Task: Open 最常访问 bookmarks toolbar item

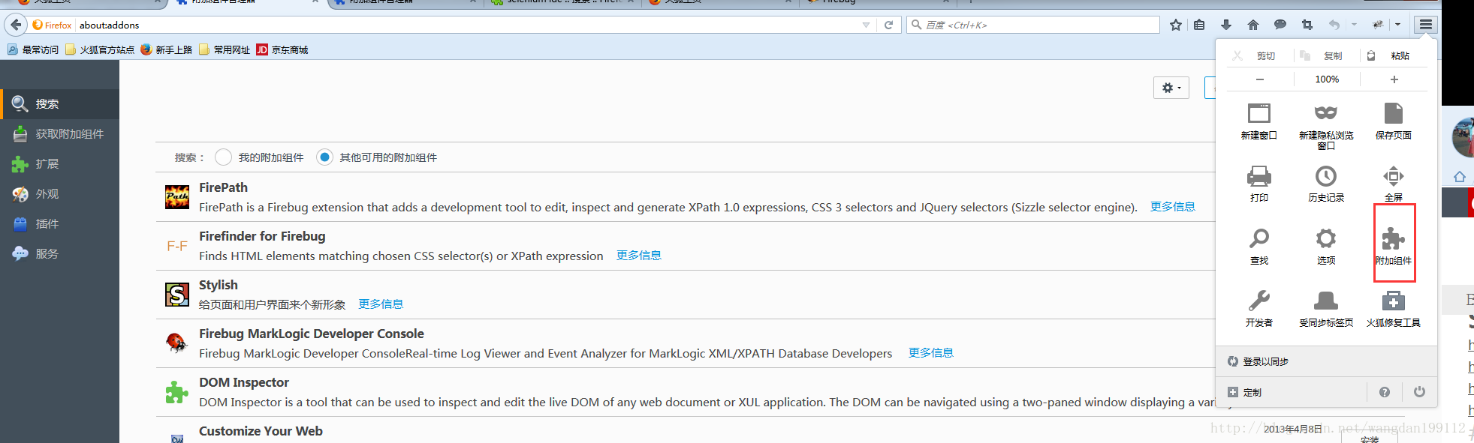Action: [33, 49]
